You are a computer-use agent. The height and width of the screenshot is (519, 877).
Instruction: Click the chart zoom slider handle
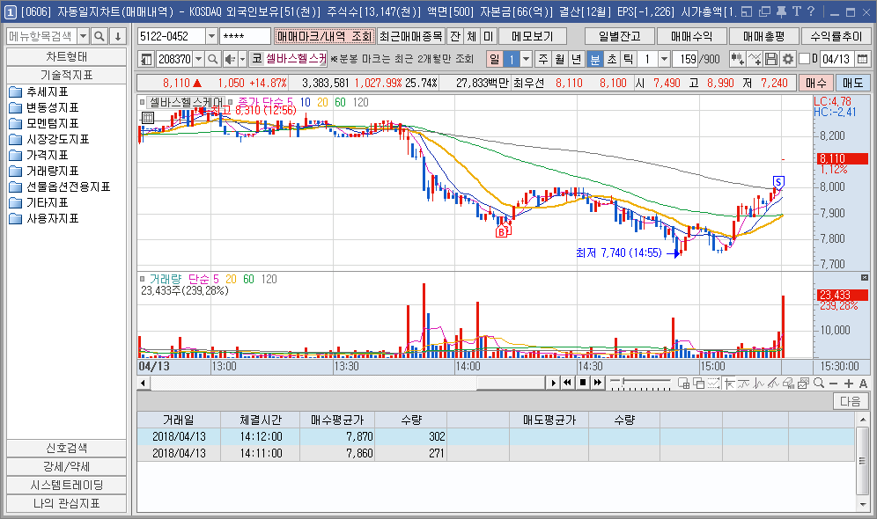click(x=623, y=382)
